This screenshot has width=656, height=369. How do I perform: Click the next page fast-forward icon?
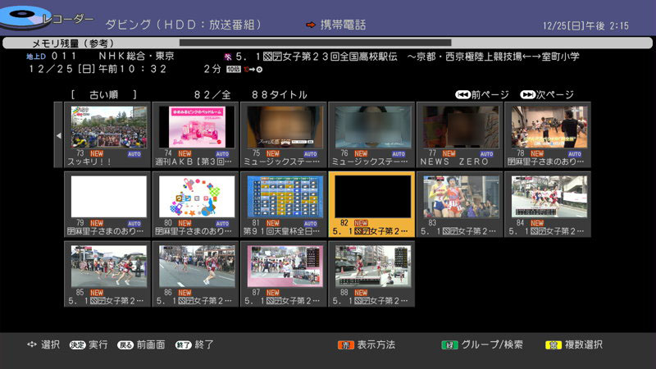point(527,94)
